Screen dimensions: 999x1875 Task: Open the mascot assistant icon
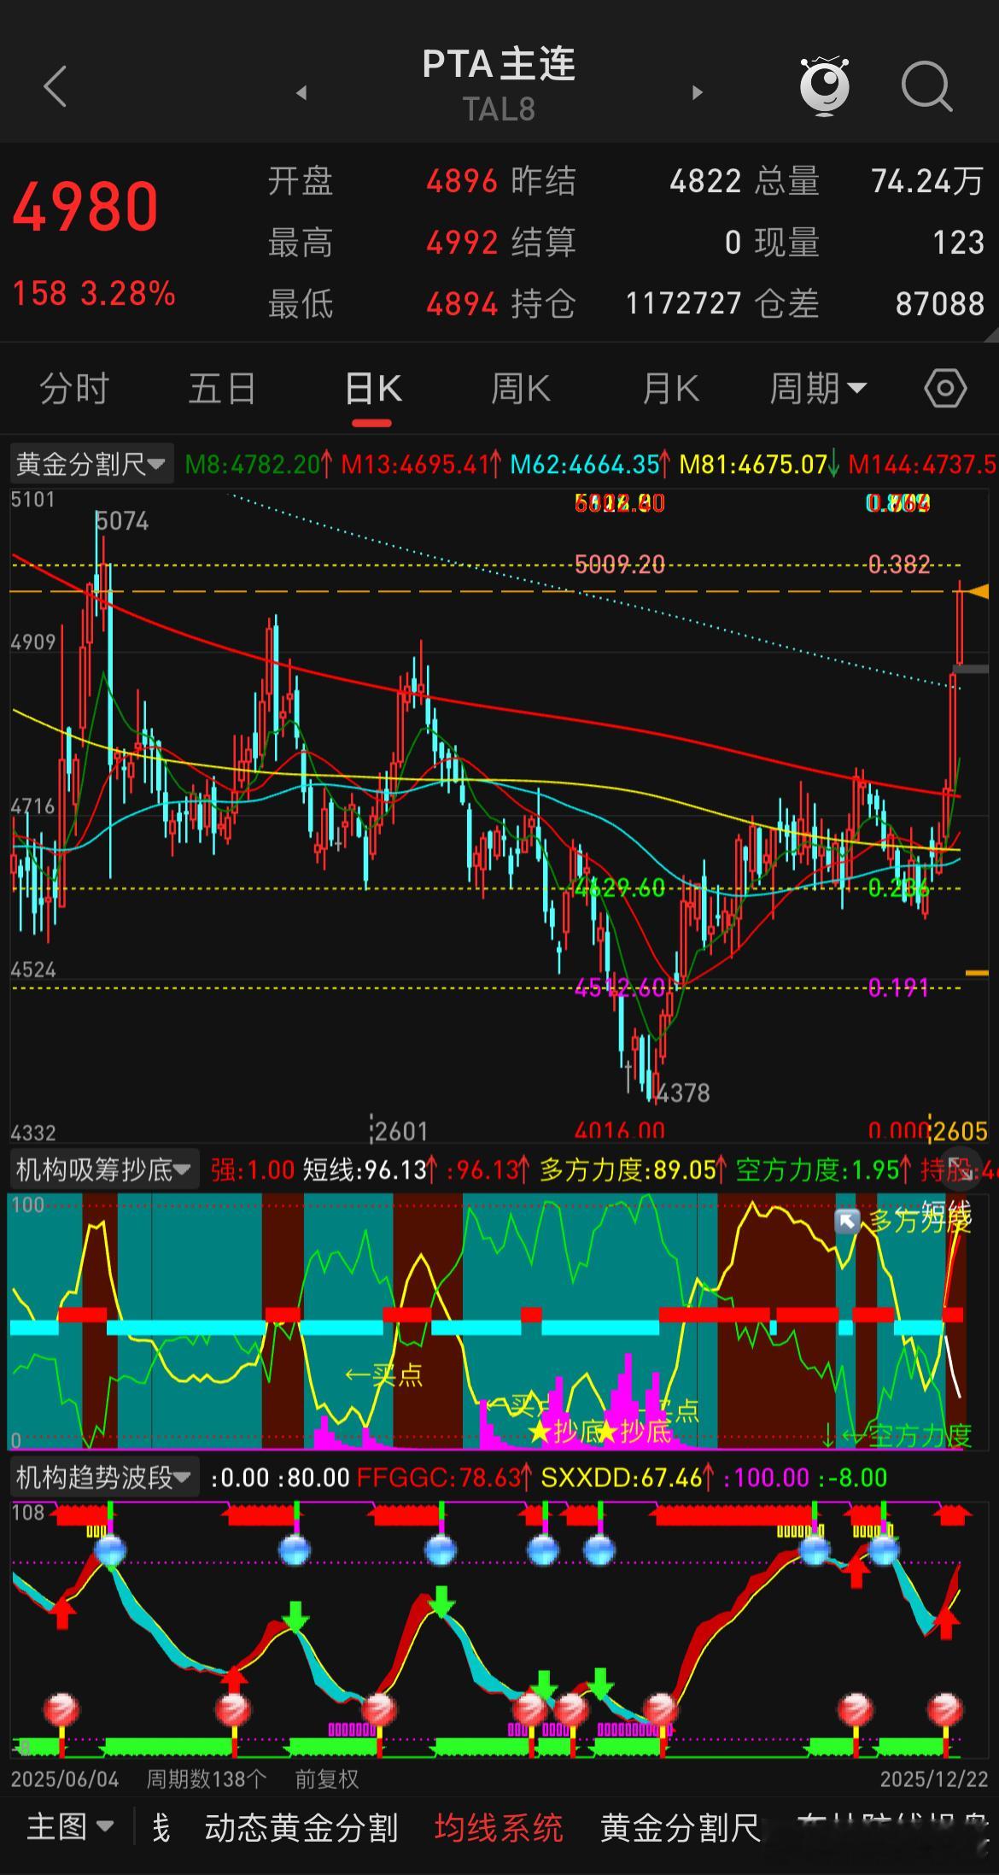click(x=825, y=85)
